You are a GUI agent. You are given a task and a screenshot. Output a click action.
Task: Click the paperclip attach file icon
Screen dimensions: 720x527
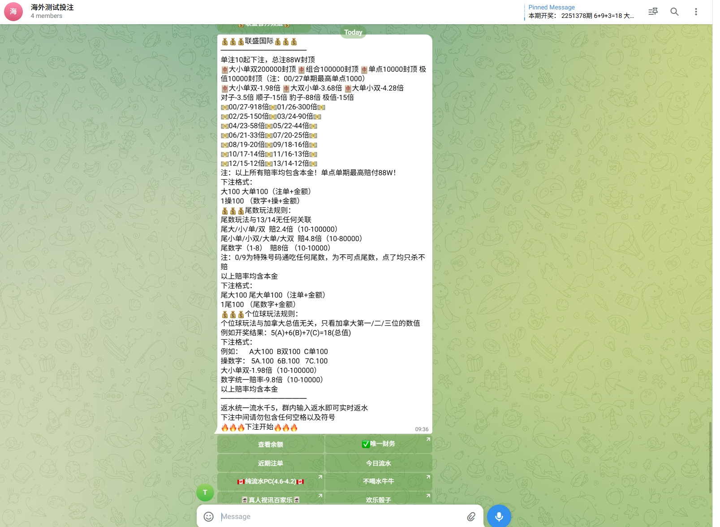[x=471, y=517]
